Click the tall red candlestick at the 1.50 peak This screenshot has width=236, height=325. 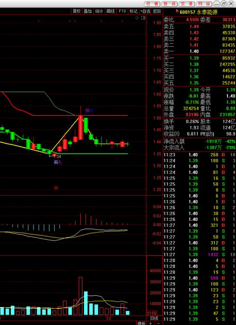pyautogui.click(x=80, y=128)
